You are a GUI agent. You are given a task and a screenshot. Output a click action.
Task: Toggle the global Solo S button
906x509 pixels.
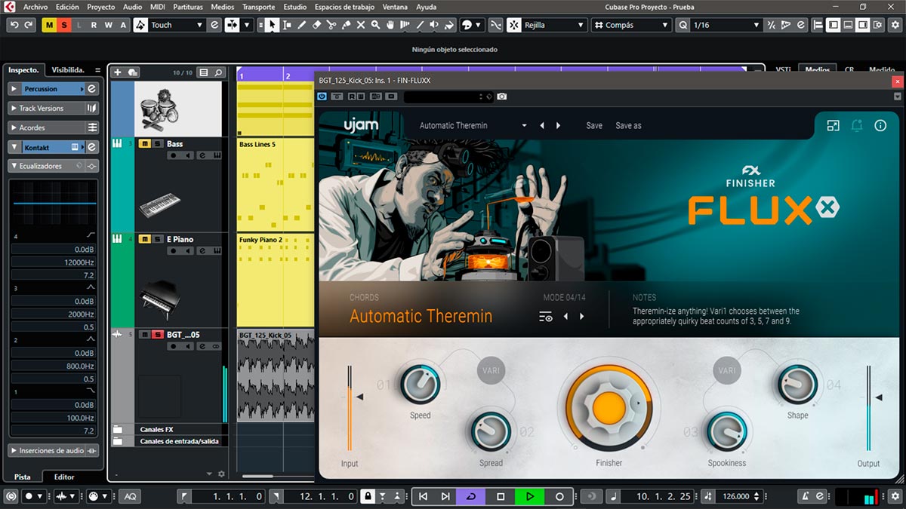pyautogui.click(x=64, y=25)
